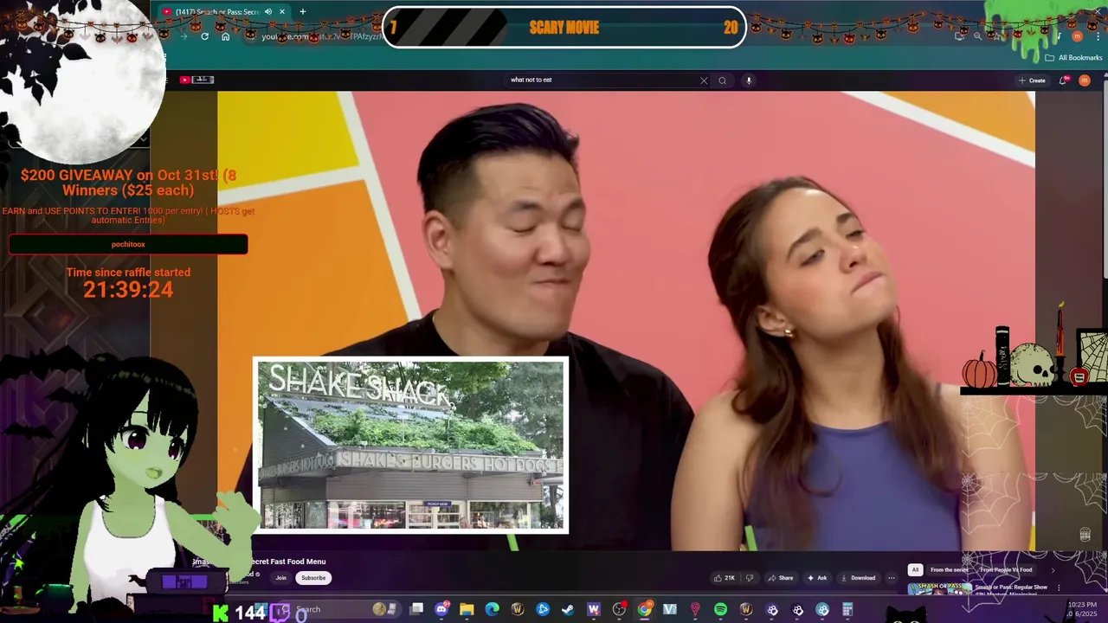Open more video actions menu
Image resolution: width=1108 pixels, height=623 pixels.
coord(891,578)
